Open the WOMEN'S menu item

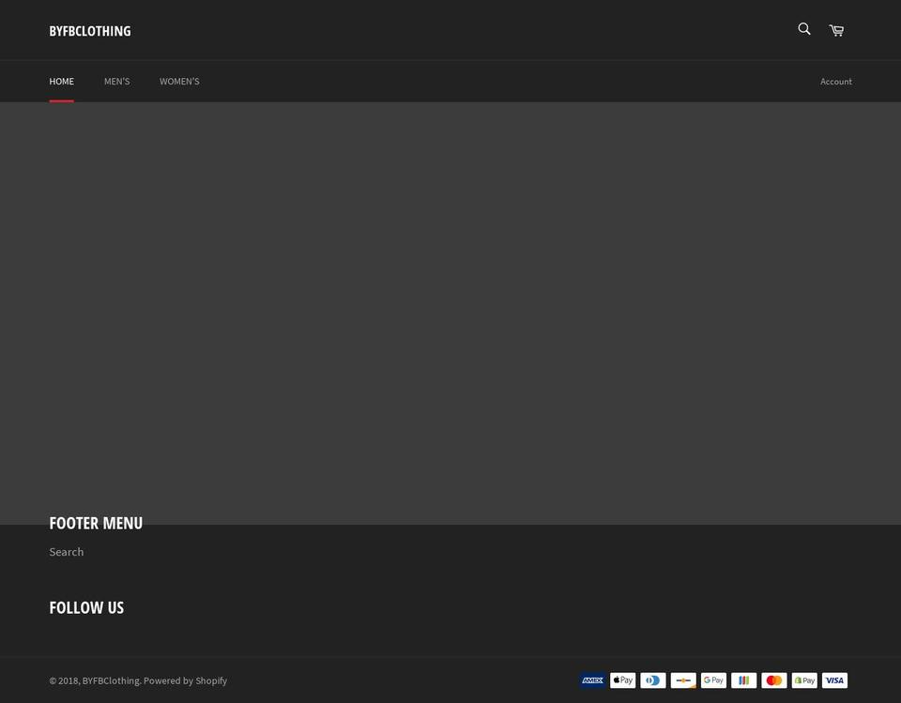tap(179, 82)
